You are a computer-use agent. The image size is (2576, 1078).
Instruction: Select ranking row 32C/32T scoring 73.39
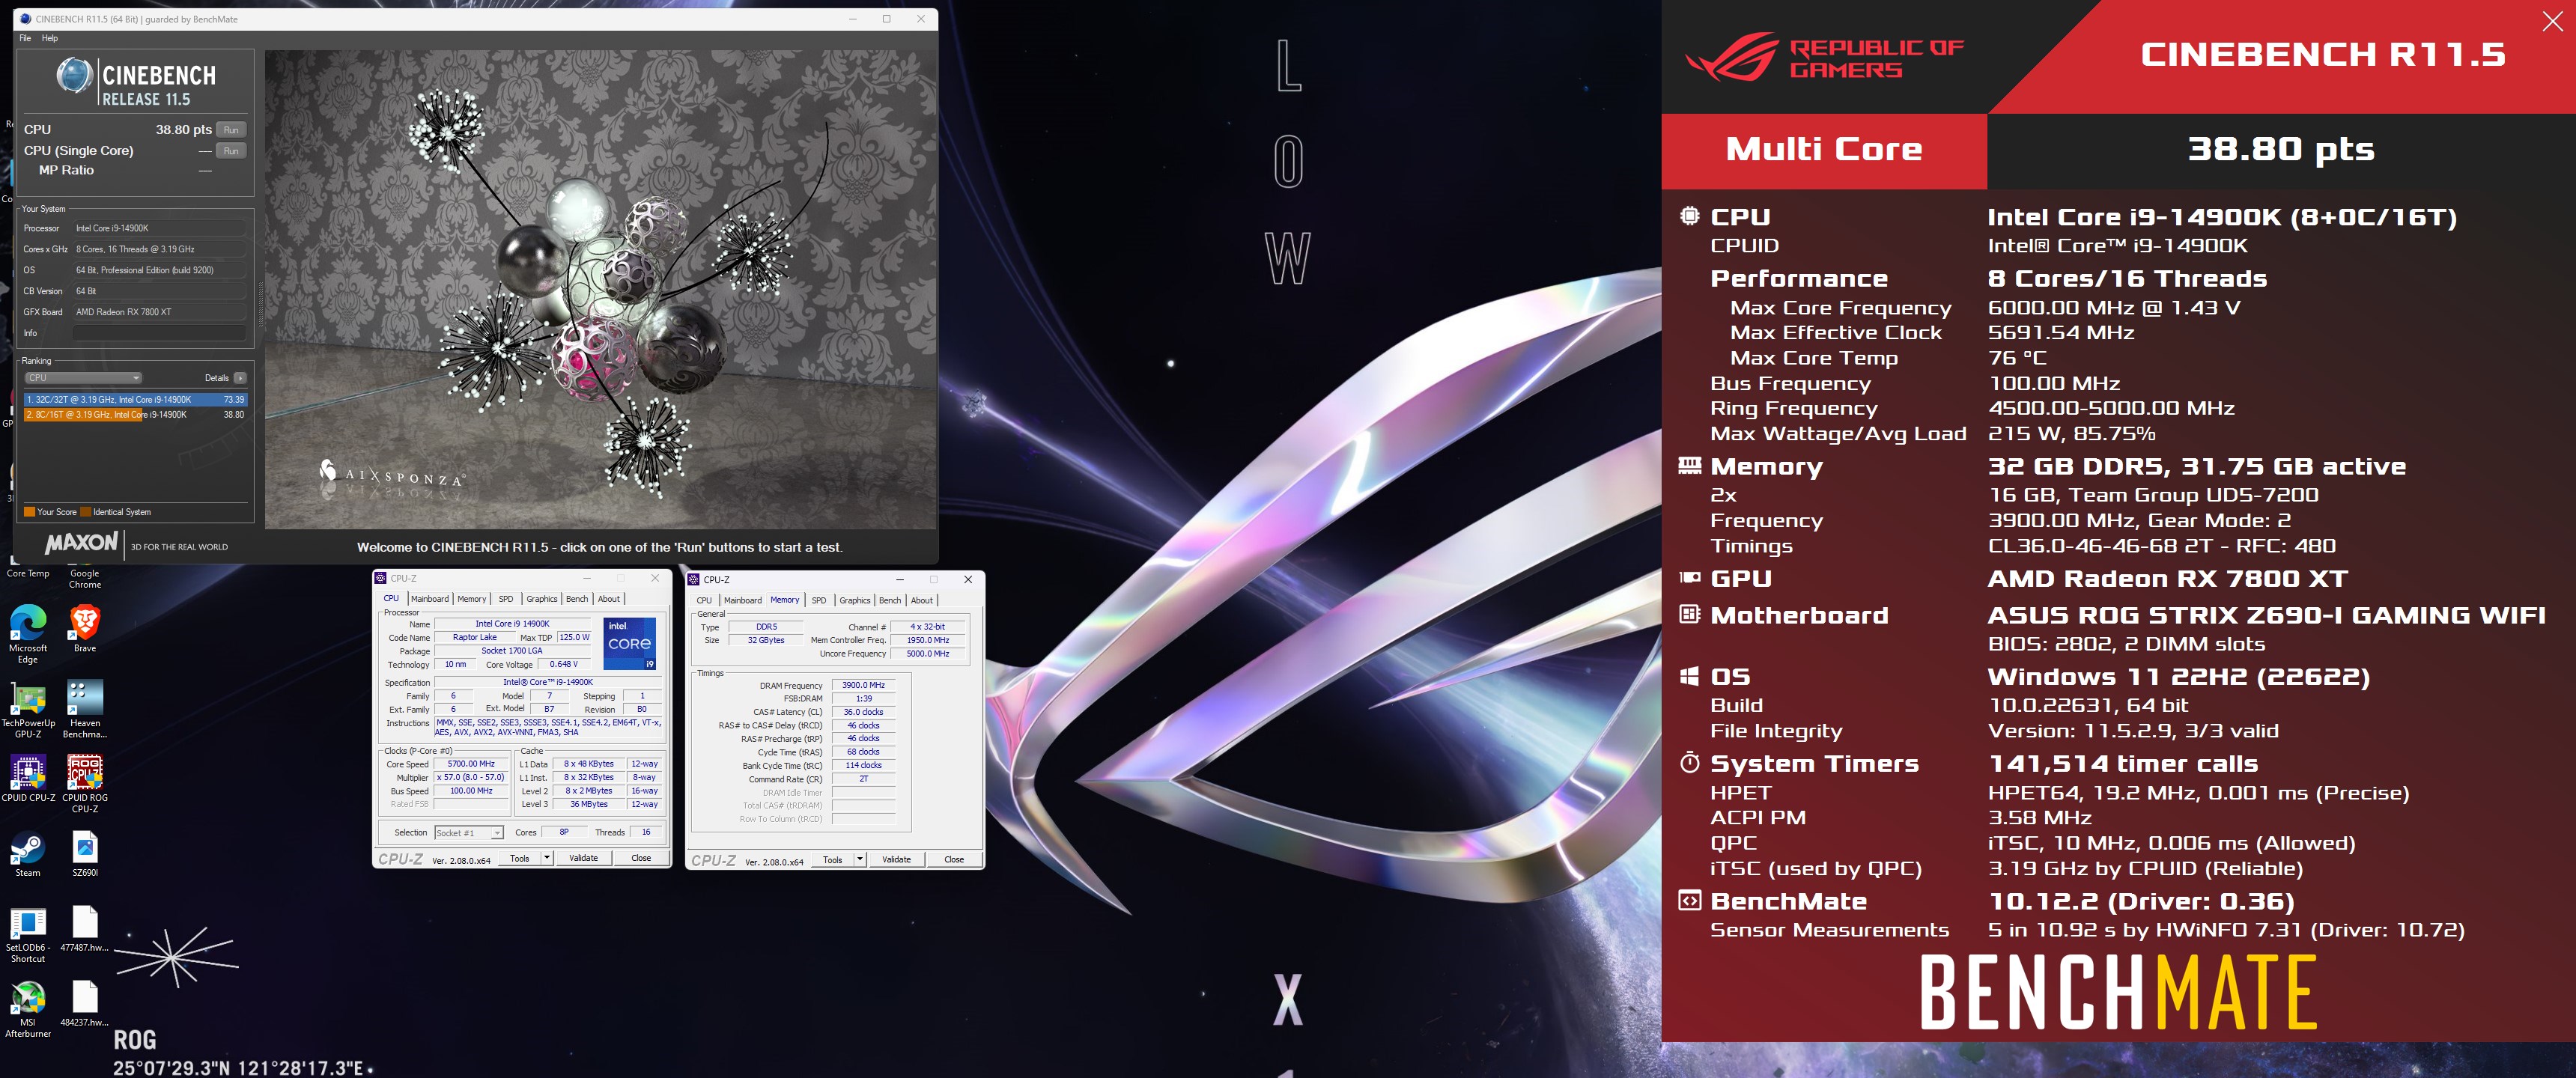(x=135, y=400)
